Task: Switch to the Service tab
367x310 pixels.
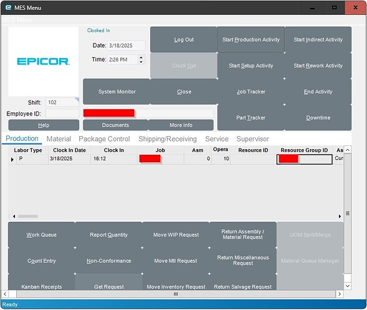Action: pos(217,139)
